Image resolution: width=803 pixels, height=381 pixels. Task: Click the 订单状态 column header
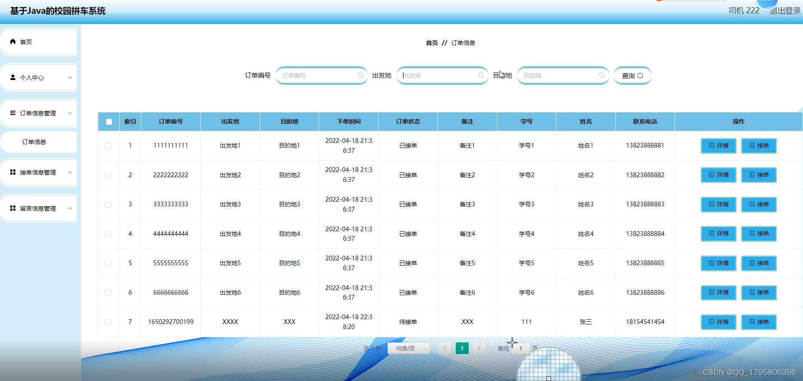pyautogui.click(x=408, y=122)
